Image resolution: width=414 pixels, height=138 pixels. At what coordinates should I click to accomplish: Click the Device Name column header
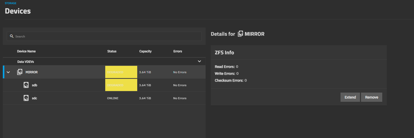(26, 51)
